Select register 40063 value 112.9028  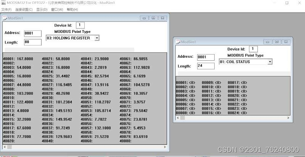pos(141,67)
